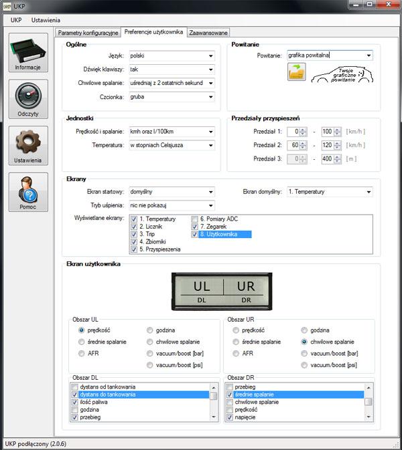The height and width of the screenshot is (450, 402).
Task: Click the welcome graphic car preview
Action: click(342, 75)
